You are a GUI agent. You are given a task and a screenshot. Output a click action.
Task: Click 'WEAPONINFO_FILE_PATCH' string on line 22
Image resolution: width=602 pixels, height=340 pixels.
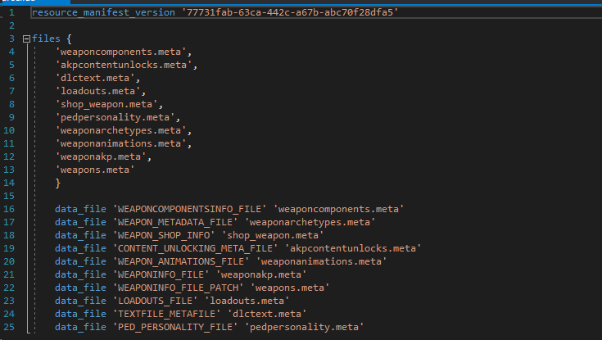pyautogui.click(x=179, y=288)
